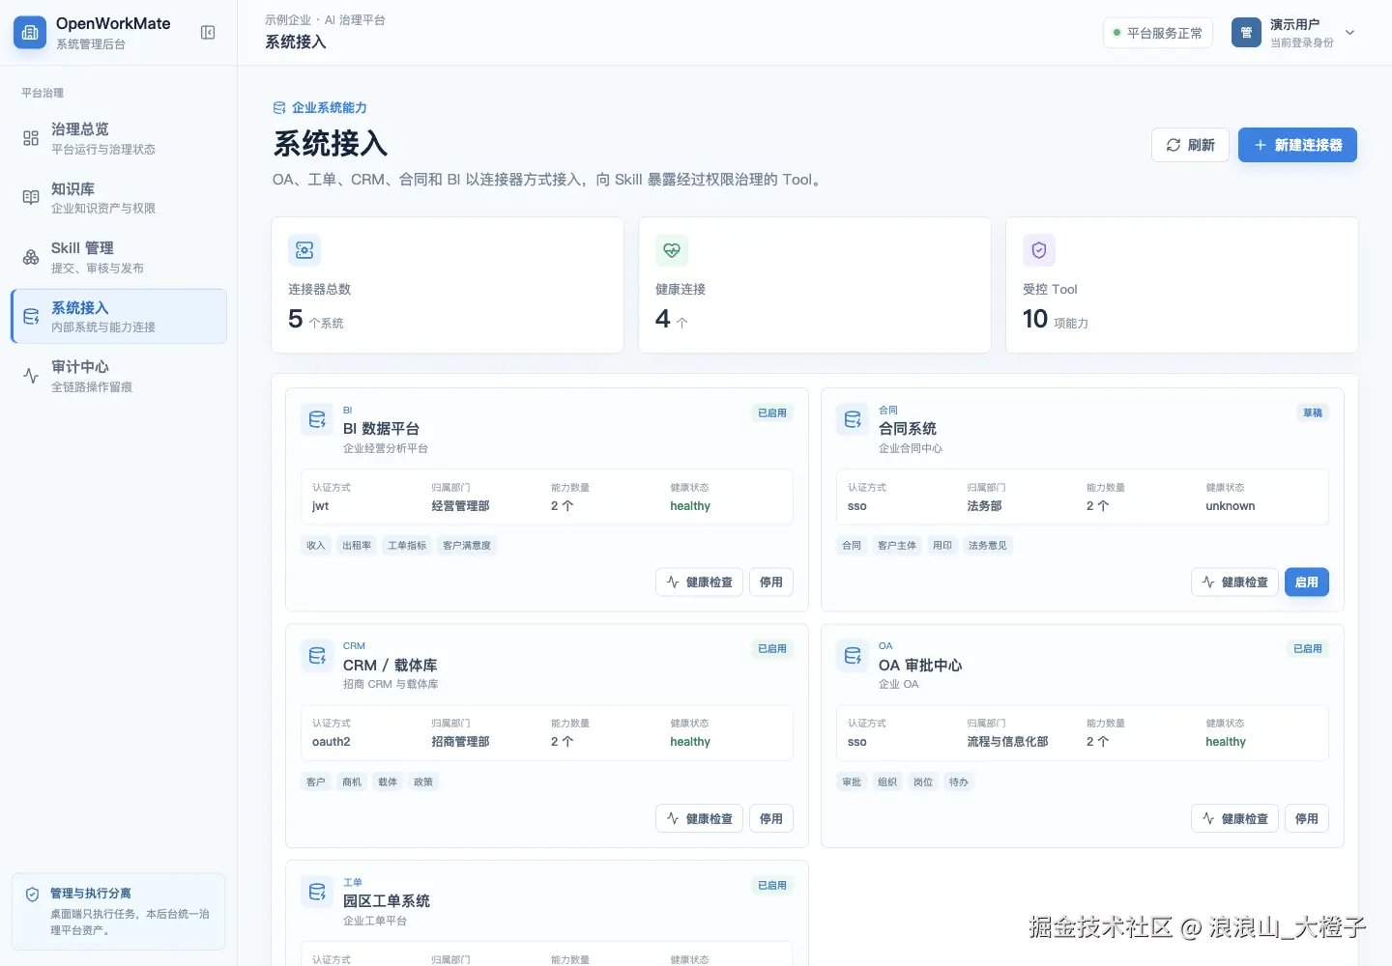Click the 出租率 tag
1392x966 pixels.
click(x=357, y=546)
